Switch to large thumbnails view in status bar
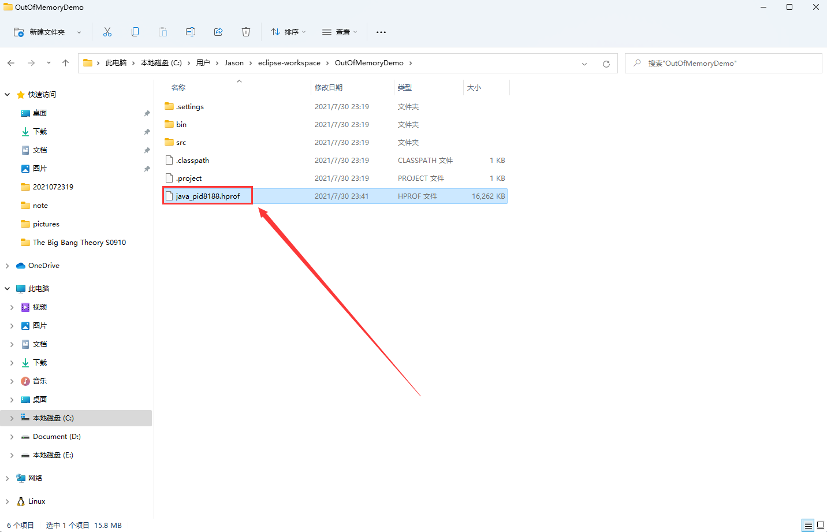Image resolution: width=827 pixels, height=532 pixels. tap(820, 525)
